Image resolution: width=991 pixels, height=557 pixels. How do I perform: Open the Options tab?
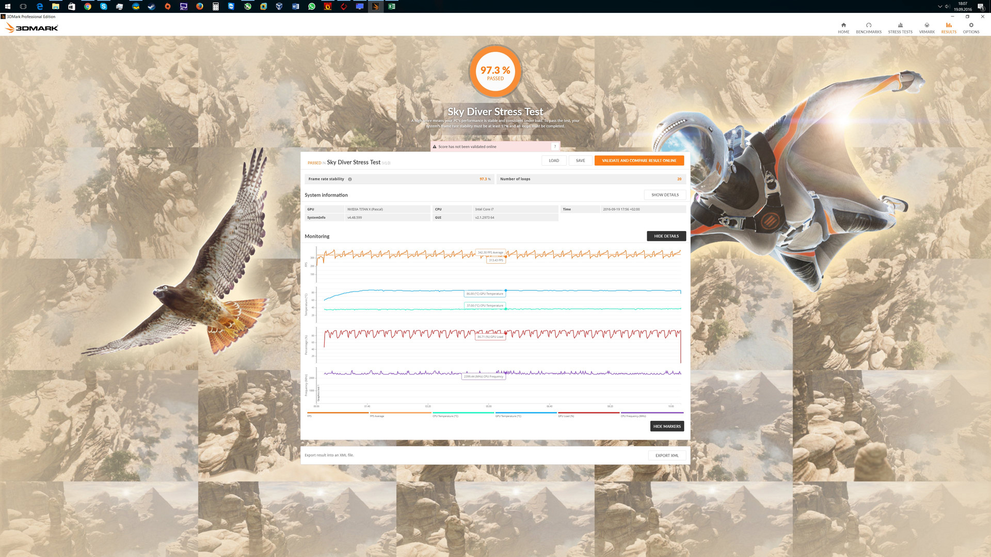coord(971,28)
